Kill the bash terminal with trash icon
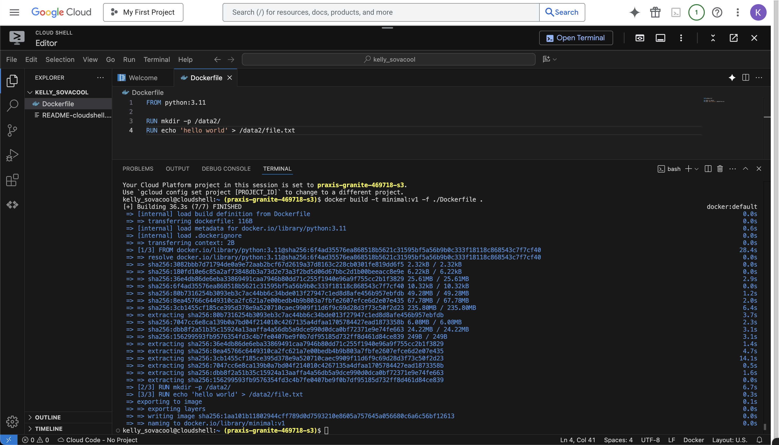 (720, 169)
